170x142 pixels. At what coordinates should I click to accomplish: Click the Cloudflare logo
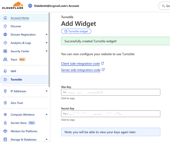[x=13, y=5]
